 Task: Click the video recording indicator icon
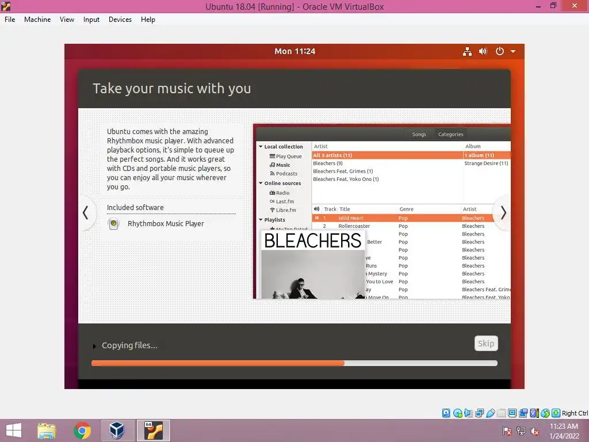(x=523, y=413)
